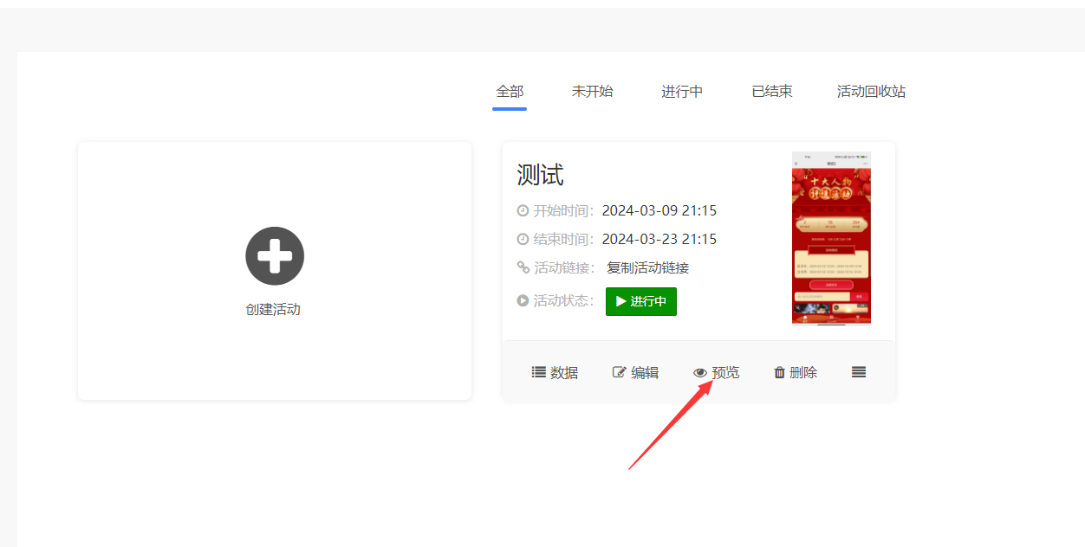Click the pencil edit icon beside 编辑
1085x547 pixels.
click(x=619, y=372)
